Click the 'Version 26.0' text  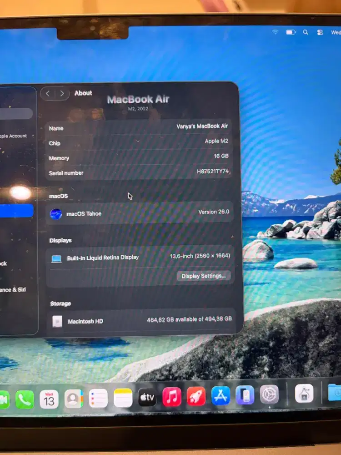coord(214,212)
